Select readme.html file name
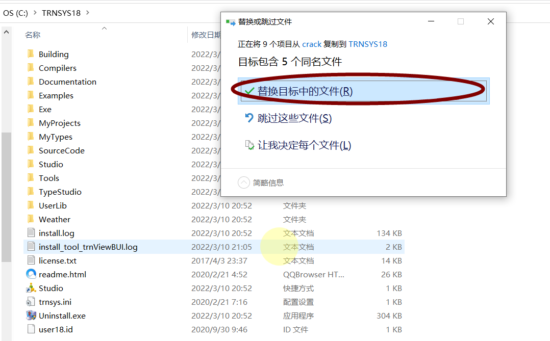This screenshot has width=550, height=341. tap(62, 274)
